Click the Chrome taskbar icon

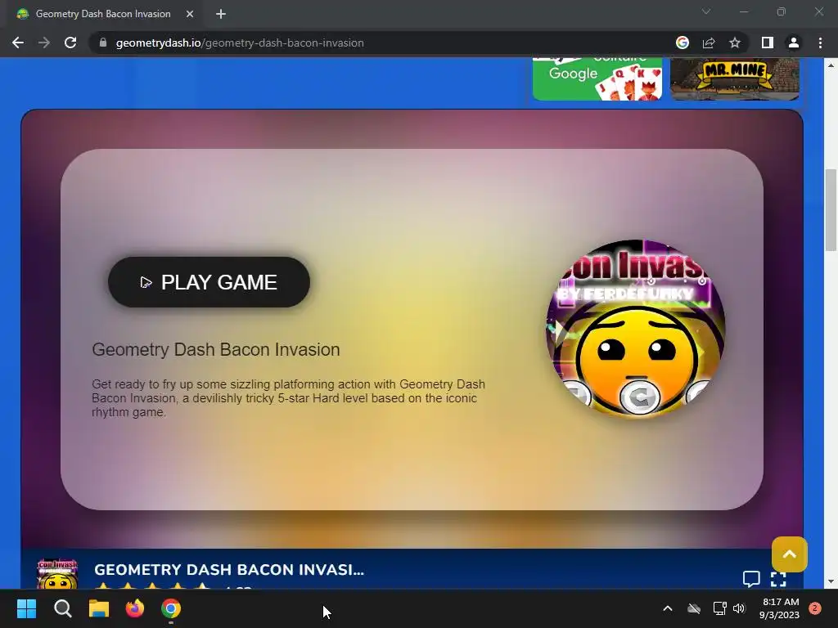click(171, 608)
